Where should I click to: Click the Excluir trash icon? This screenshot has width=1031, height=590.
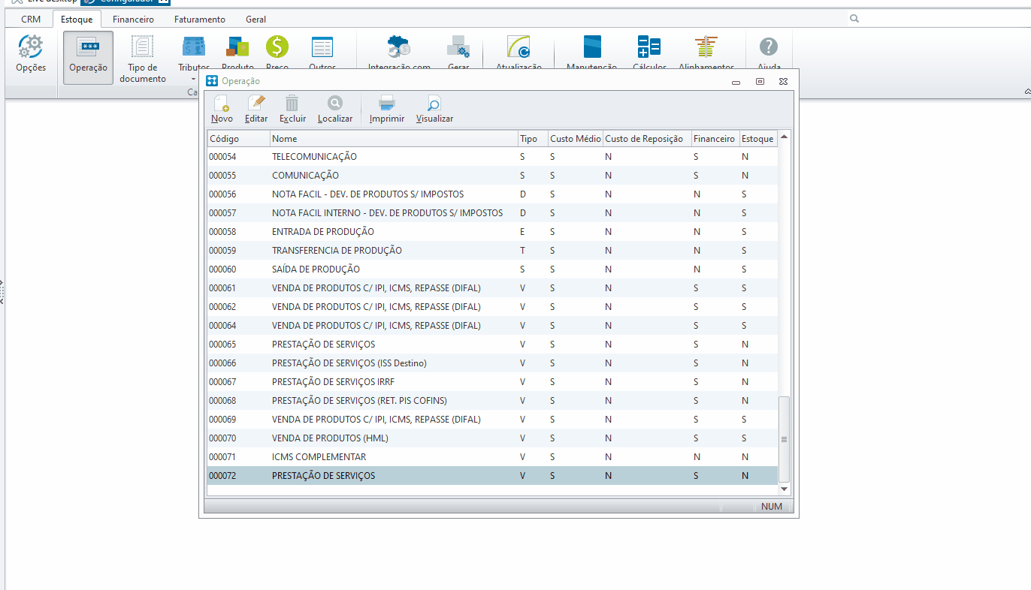(292, 105)
